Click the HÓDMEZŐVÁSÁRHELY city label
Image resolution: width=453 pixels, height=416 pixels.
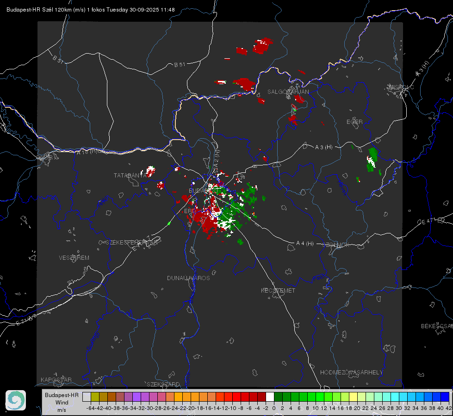pyautogui.click(x=351, y=373)
